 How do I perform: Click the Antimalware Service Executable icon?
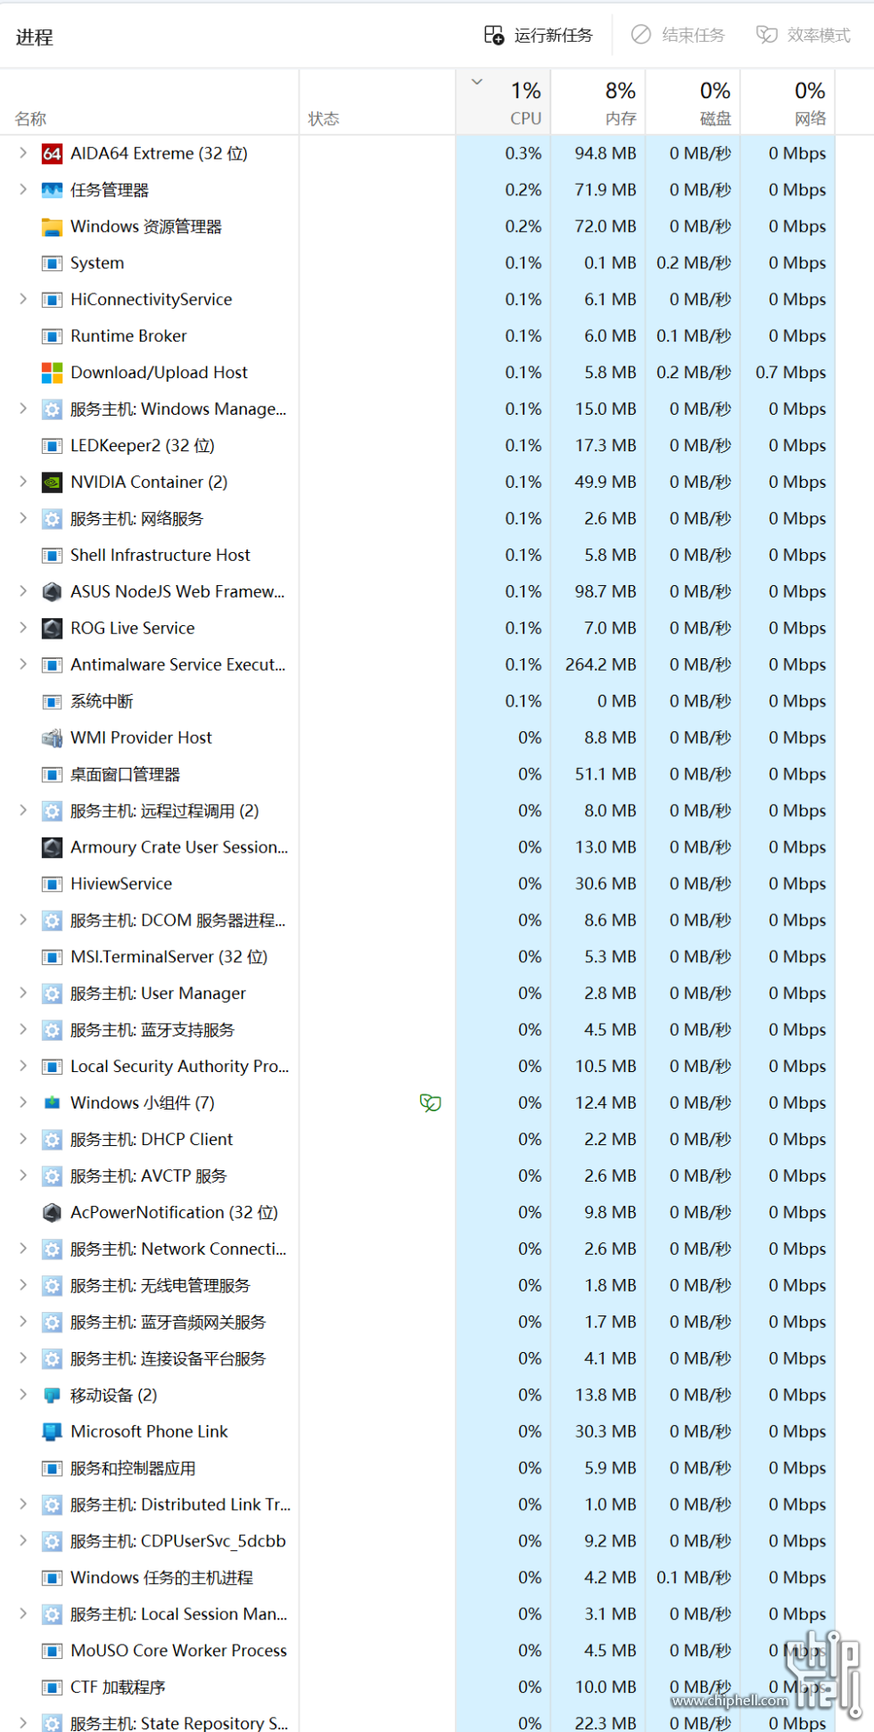pos(53,665)
